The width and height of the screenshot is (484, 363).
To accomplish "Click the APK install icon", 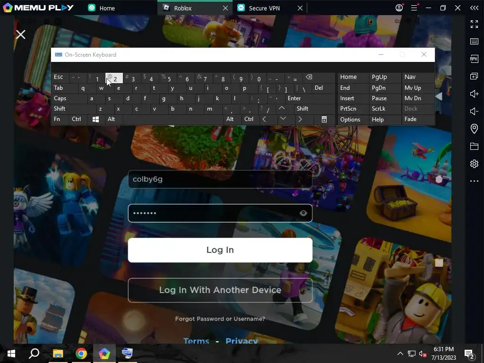I will pyautogui.click(x=474, y=59).
